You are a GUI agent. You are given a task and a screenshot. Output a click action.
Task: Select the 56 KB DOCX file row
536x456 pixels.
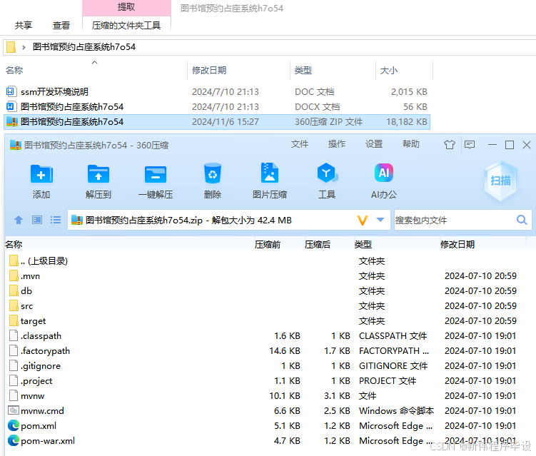tap(217, 106)
